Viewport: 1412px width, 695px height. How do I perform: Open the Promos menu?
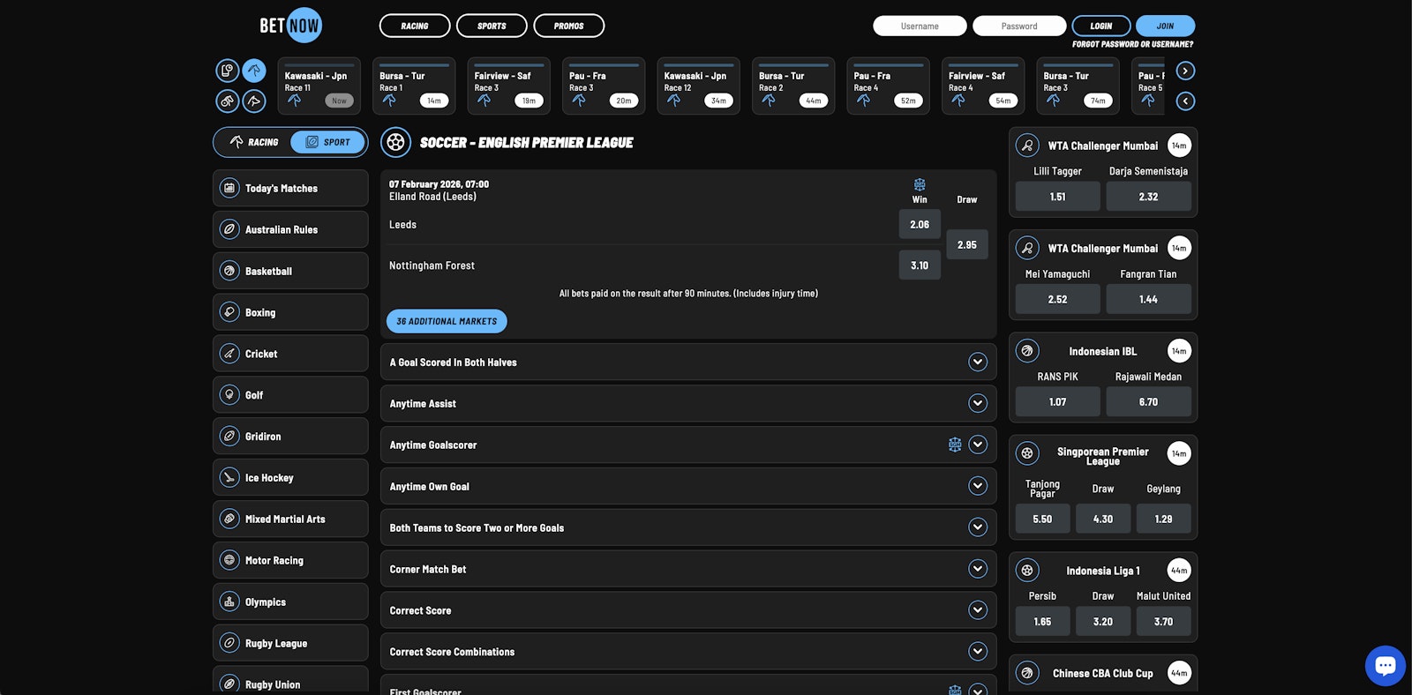[x=568, y=26]
